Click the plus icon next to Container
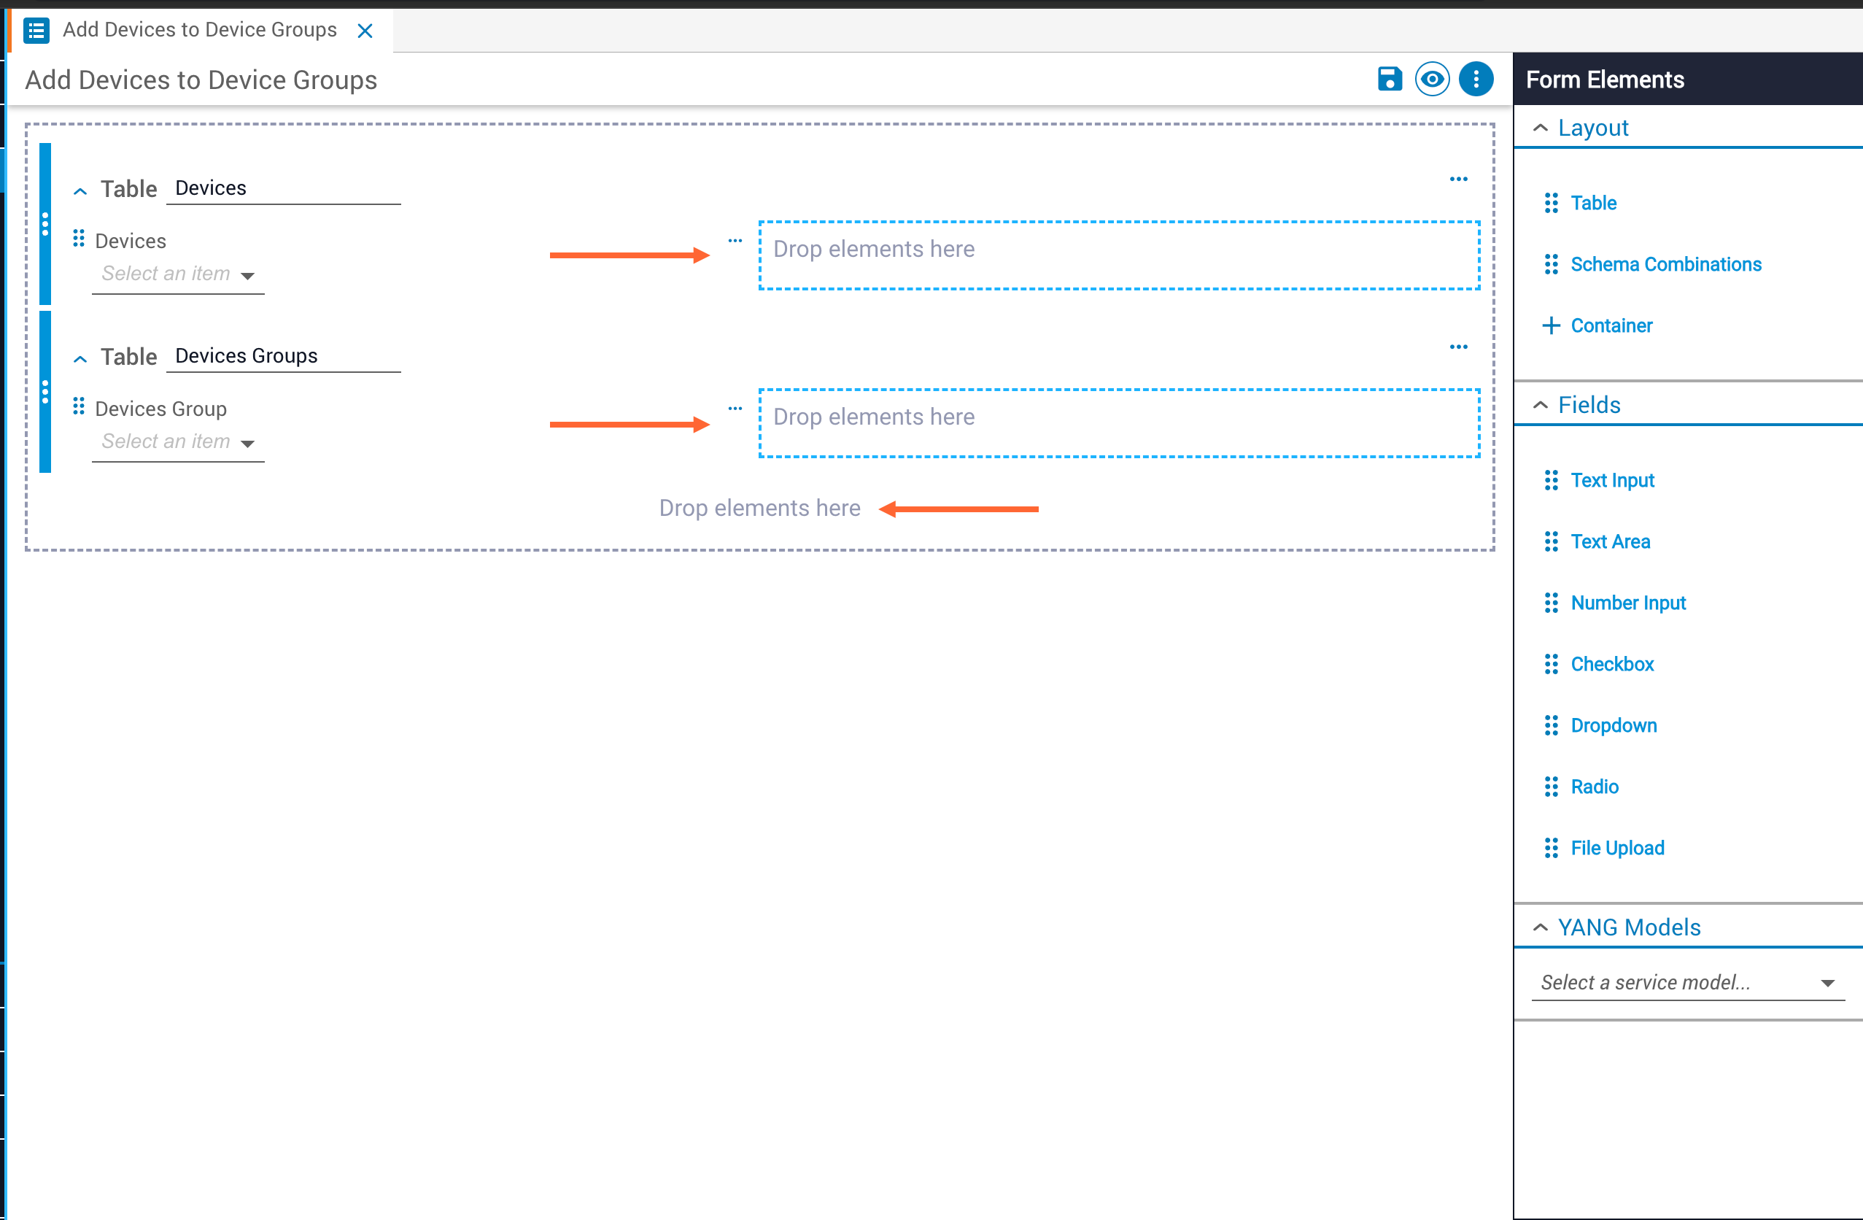Viewport: 1863px width, 1220px height. coord(1551,325)
